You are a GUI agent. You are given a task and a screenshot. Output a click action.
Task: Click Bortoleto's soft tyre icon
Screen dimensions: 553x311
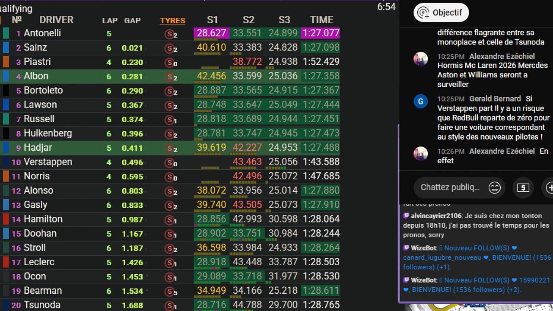point(170,91)
